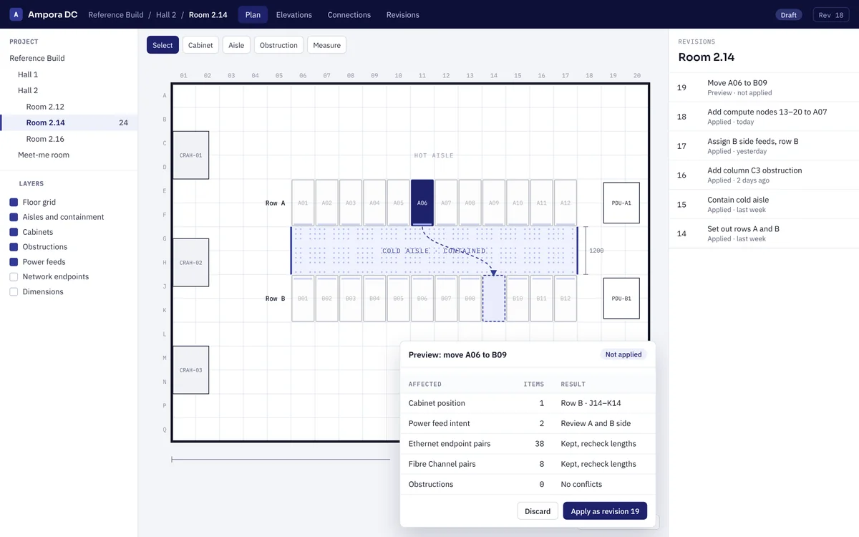Choose the Aisle tool
This screenshot has height=537, width=859.
pos(236,45)
